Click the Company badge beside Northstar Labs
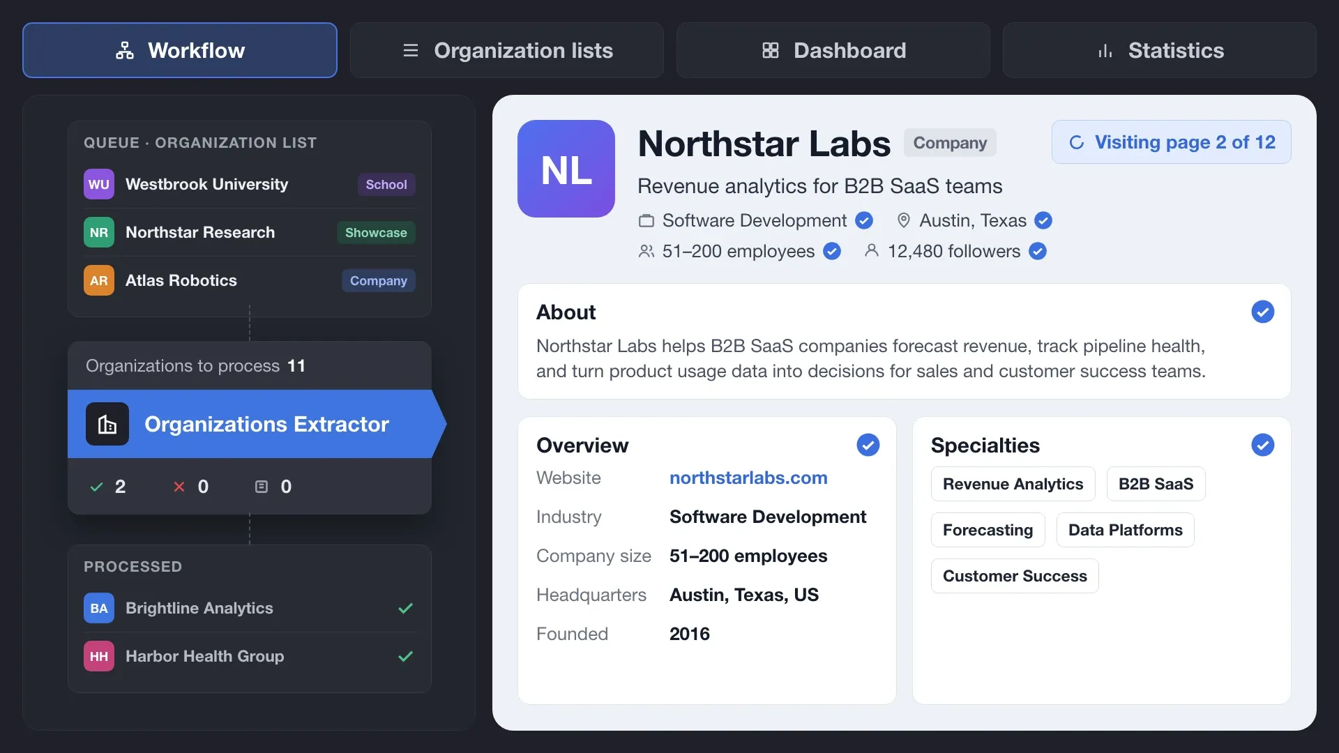The image size is (1339, 753). 950,142
